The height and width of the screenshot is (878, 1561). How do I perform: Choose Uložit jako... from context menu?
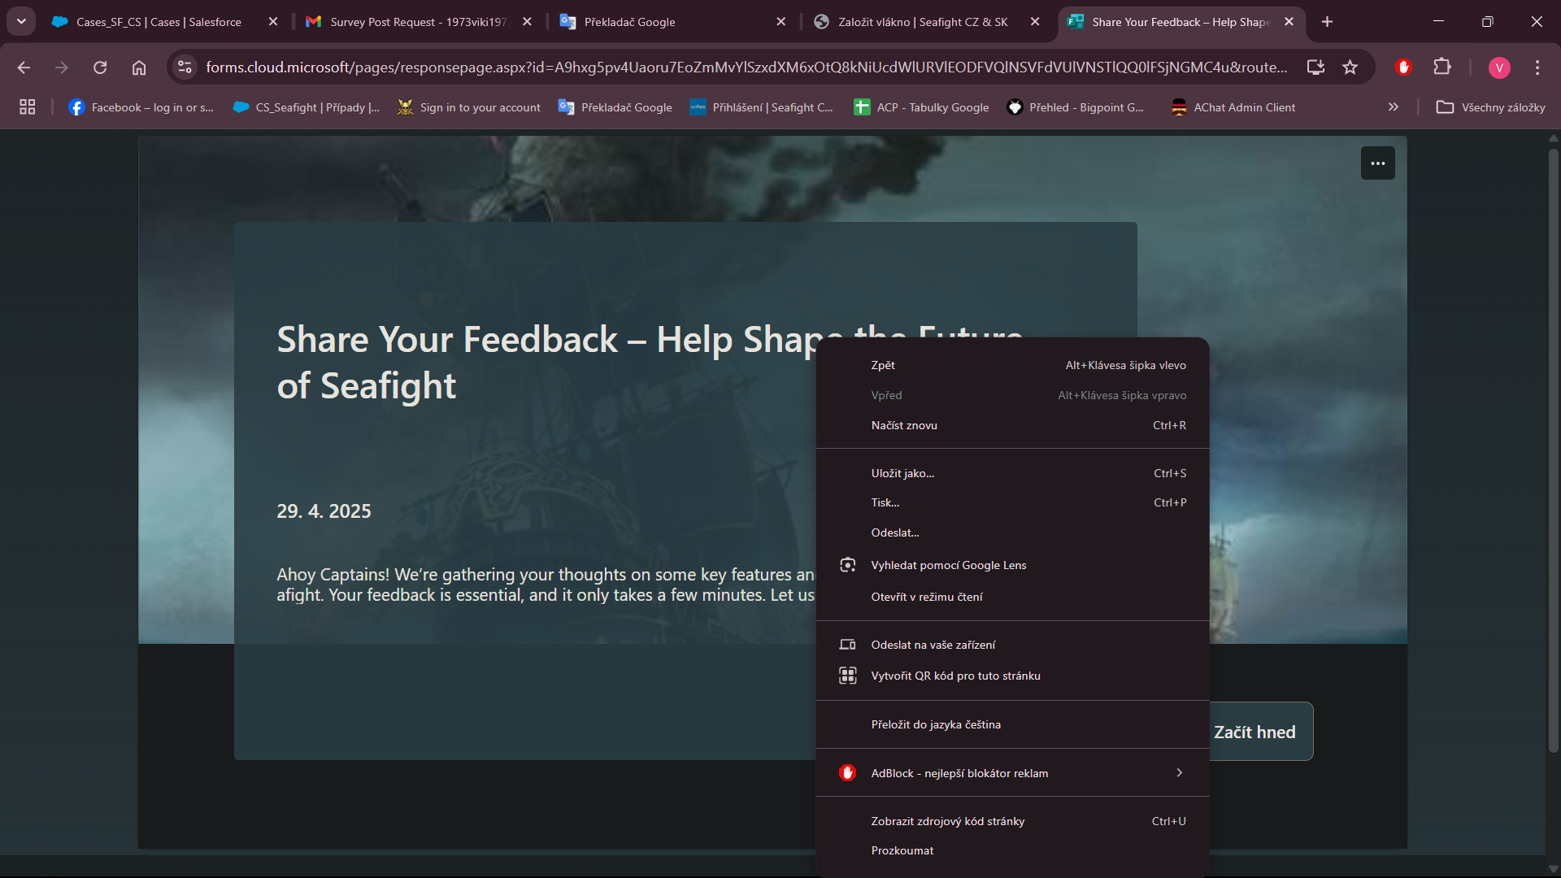(x=1012, y=473)
